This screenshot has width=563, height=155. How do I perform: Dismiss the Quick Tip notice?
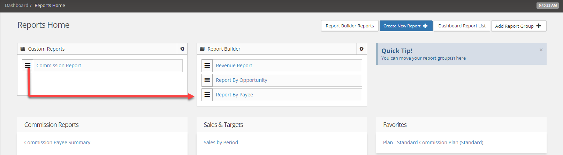click(541, 50)
